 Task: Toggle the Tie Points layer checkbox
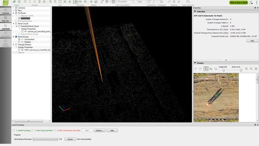[x=16, y=13]
